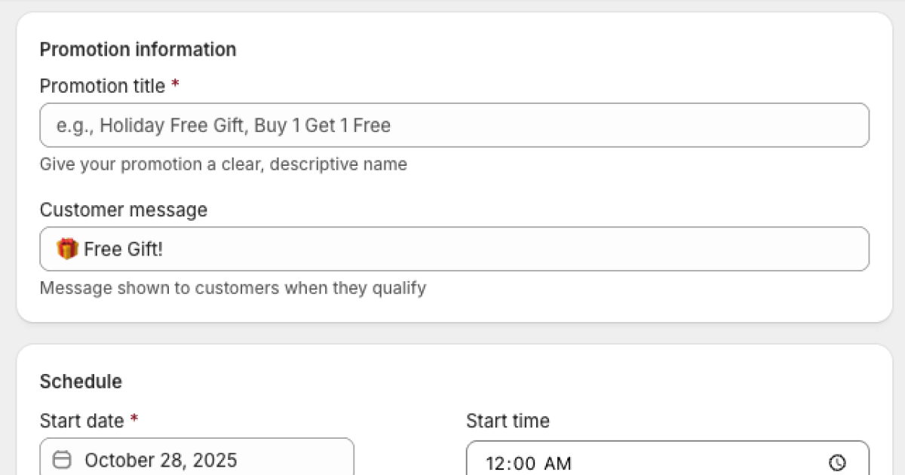Click the placeholder text Holiday Free Gift example
This screenshot has height=475, width=905.
click(x=222, y=125)
